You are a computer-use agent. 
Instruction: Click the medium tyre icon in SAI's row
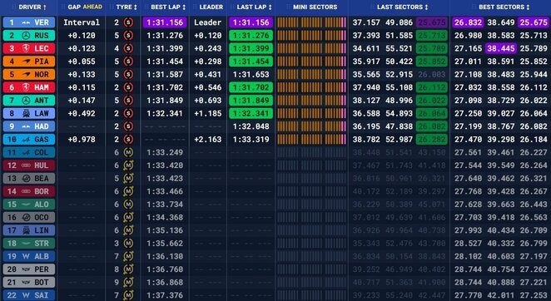click(x=128, y=295)
